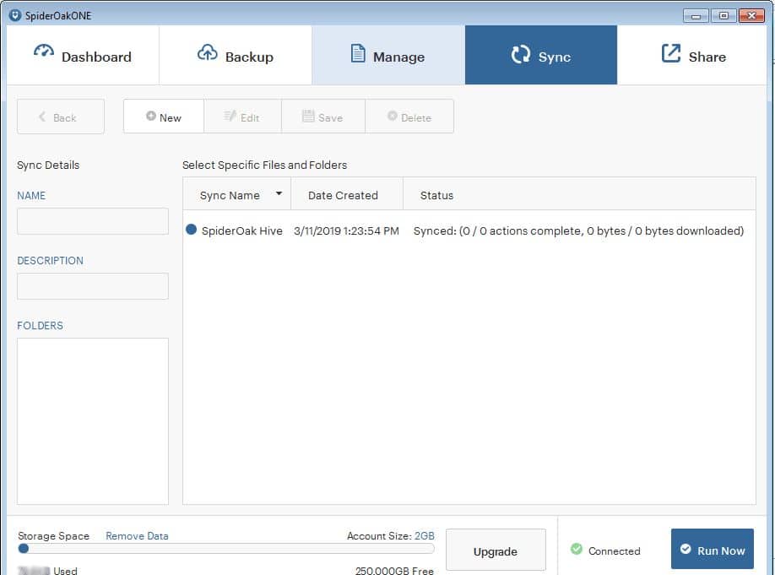This screenshot has width=775, height=575.
Task: Click the 250.000GB Free text
Action: 394,570
